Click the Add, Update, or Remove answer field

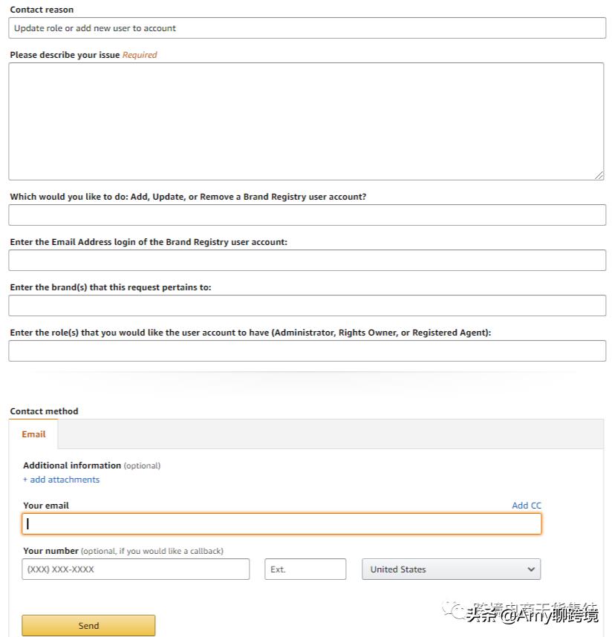(x=307, y=215)
